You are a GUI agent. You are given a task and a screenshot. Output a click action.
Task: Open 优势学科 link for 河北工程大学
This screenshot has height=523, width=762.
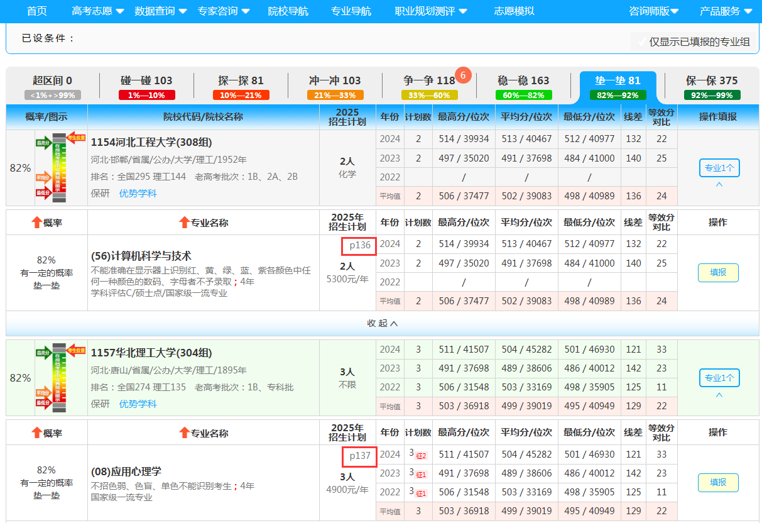pyautogui.click(x=138, y=193)
